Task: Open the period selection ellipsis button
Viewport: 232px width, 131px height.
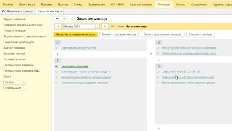Action: pyautogui.click(x=98, y=27)
